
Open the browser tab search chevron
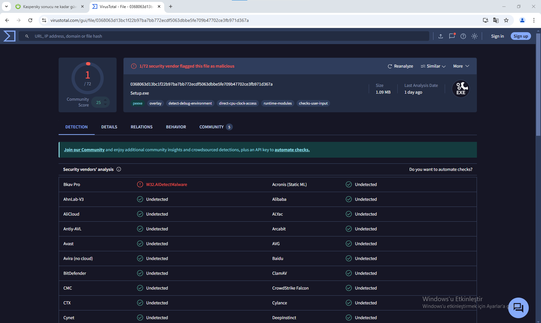click(x=6, y=6)
